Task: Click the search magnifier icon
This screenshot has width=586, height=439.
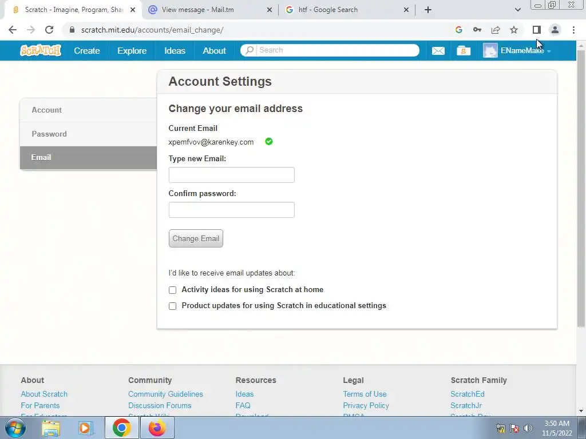Action: pyautogui.click(x=250, y=50)
